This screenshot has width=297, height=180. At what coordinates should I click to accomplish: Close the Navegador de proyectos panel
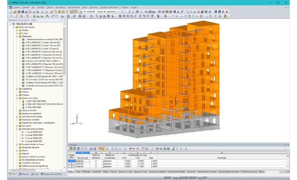click(x=65, y=20)
